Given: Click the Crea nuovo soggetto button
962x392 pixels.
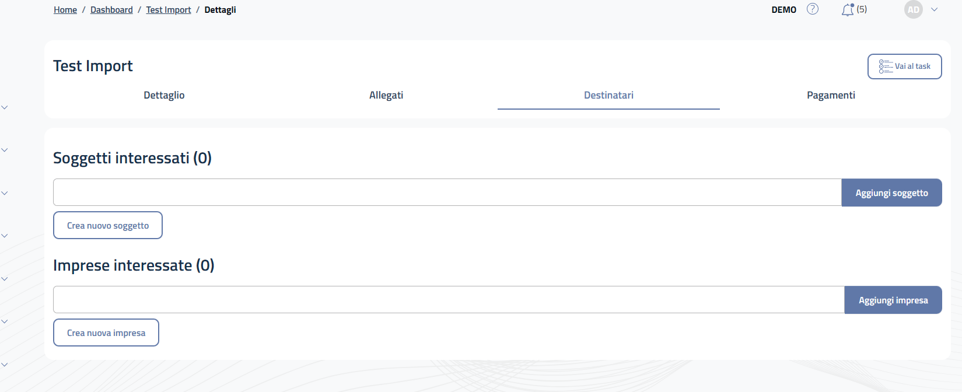Looking at the screenshot, I should pyautogui.click(x=108, y=225).
